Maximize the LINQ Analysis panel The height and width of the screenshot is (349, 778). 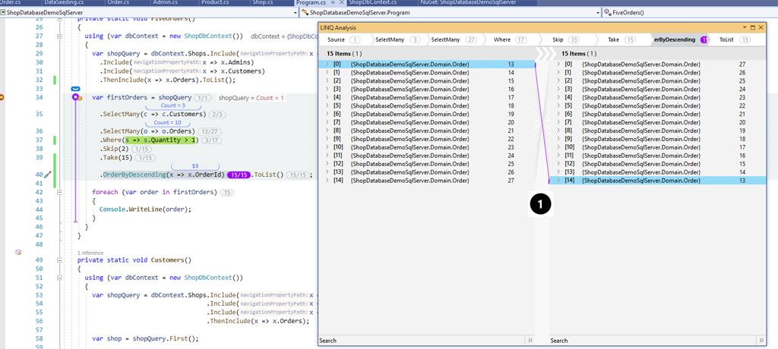(752, 28)
